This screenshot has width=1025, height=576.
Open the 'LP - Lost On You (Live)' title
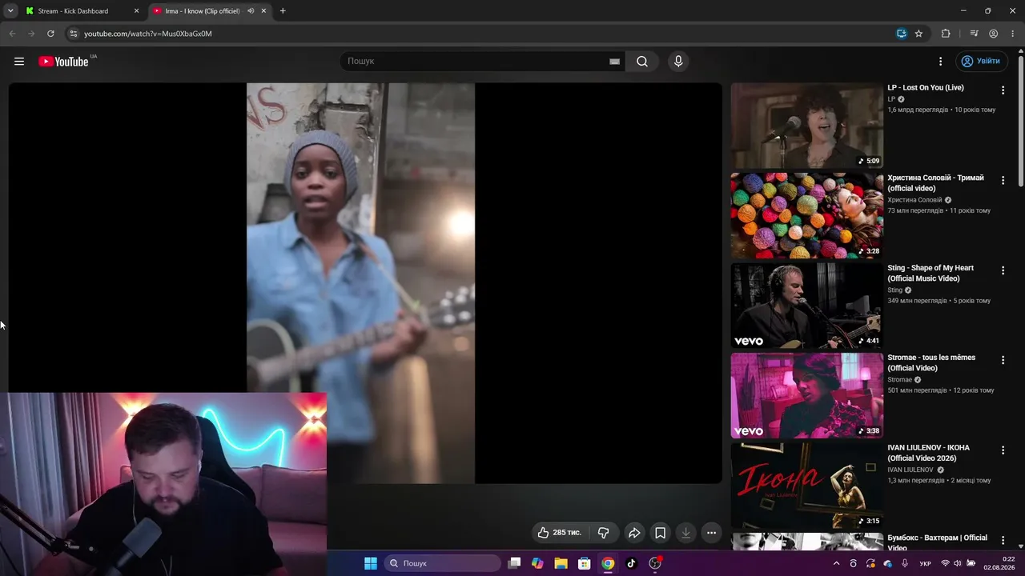(926, 88)
